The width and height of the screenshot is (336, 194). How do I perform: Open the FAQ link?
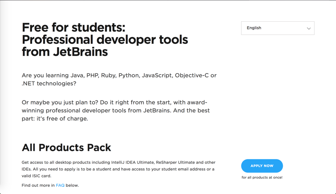coord(60,185)
